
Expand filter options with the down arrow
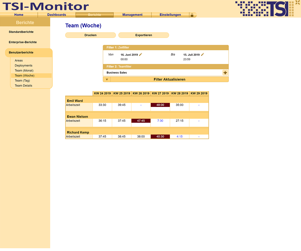click(107, 80)
